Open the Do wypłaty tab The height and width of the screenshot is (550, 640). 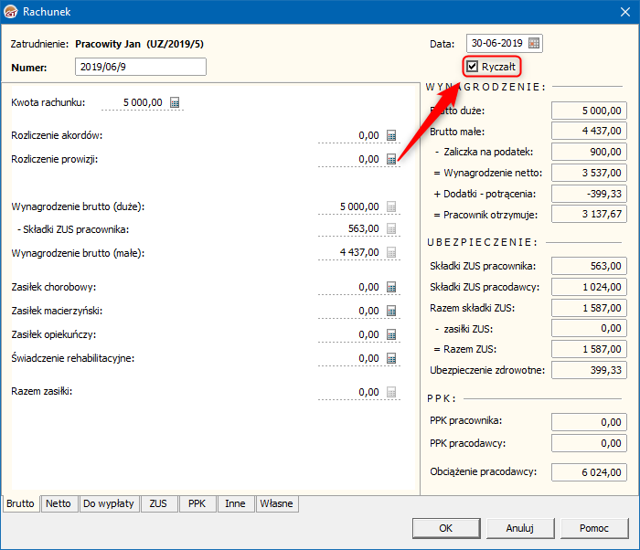click(109, 503)
